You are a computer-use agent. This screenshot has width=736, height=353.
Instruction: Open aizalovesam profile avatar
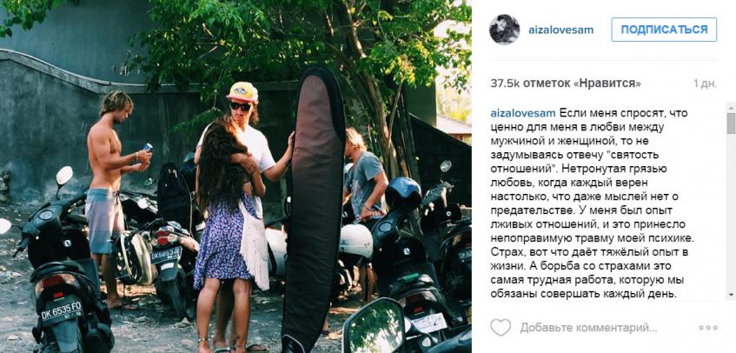pos(505,29)
